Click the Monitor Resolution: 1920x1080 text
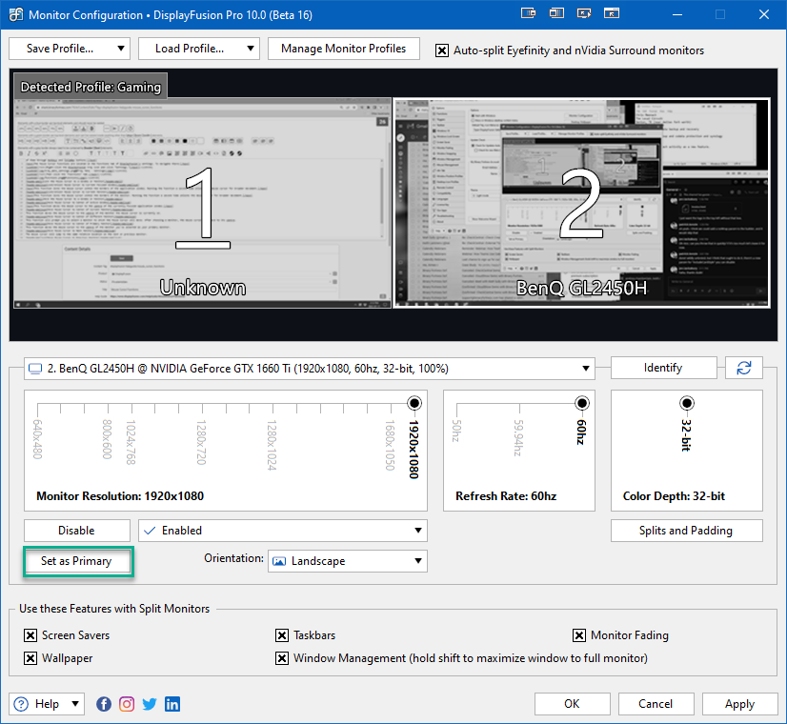787x724 pixels. pos(120,496)
